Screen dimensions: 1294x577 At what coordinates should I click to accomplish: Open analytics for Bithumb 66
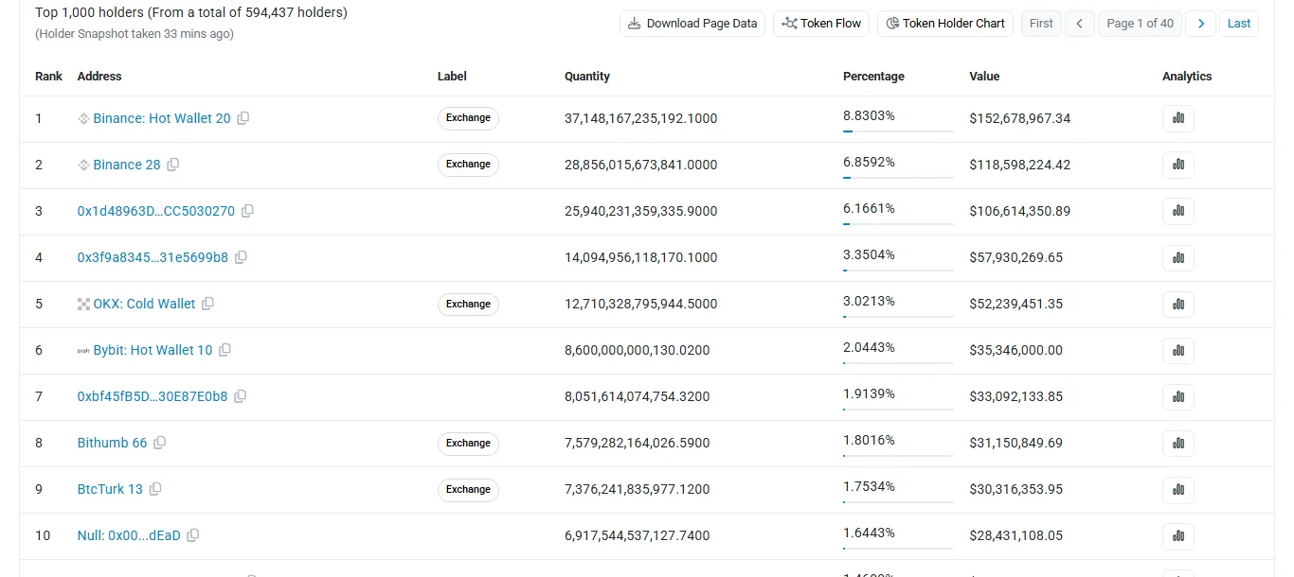(1178, 443)
